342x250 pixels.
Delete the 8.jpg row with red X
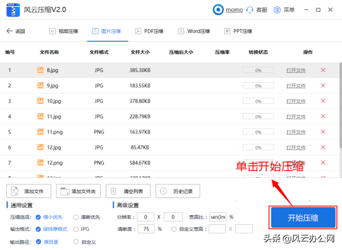pyautogui.click(x=323, y=70)
